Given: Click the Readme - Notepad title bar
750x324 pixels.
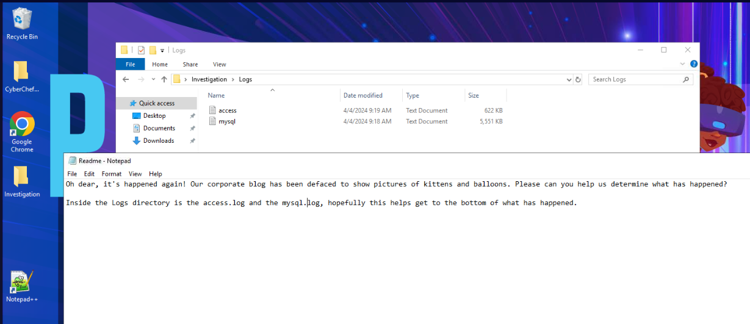Looking at the screenshot, I should tap(407, 160).
